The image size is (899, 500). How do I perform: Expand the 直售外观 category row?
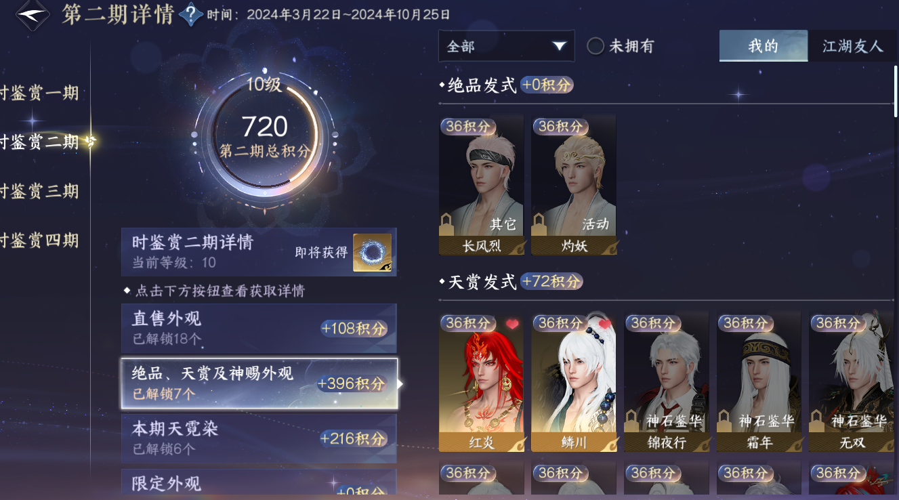click(x=259, y=329)
